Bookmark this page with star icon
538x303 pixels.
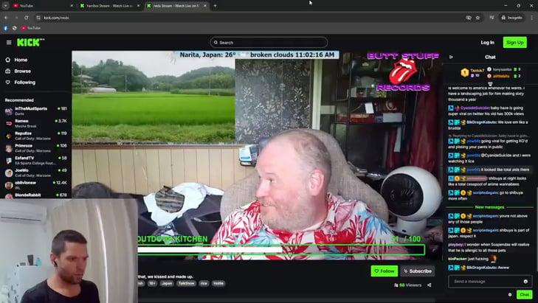477,18
